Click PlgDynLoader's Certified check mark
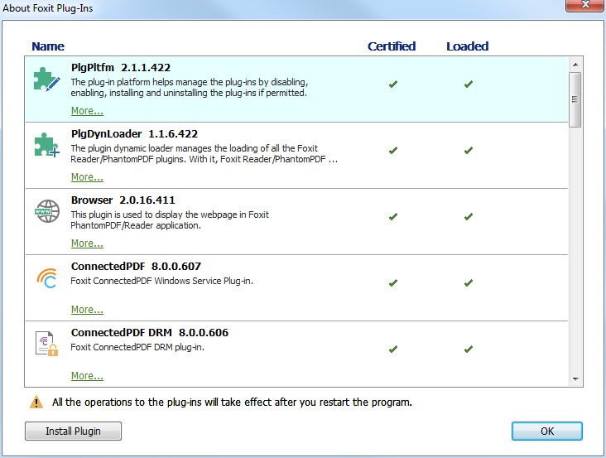This screenshot has width=606, height=458. point(393,151)
